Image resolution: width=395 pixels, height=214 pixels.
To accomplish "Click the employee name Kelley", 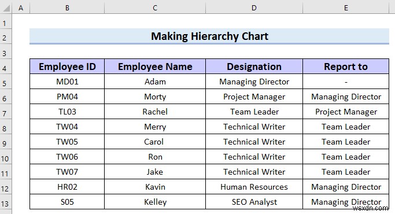I will click(x=155, y=202).
